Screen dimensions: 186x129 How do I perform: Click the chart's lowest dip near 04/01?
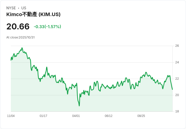pos(79,106)
